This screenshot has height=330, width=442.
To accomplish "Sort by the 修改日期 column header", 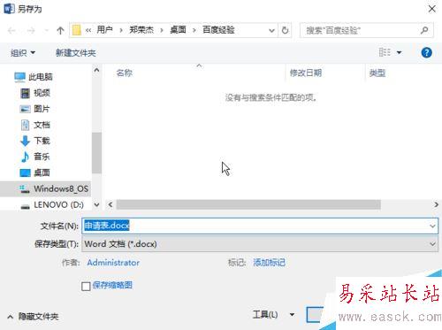I will (x=306, y=73).
